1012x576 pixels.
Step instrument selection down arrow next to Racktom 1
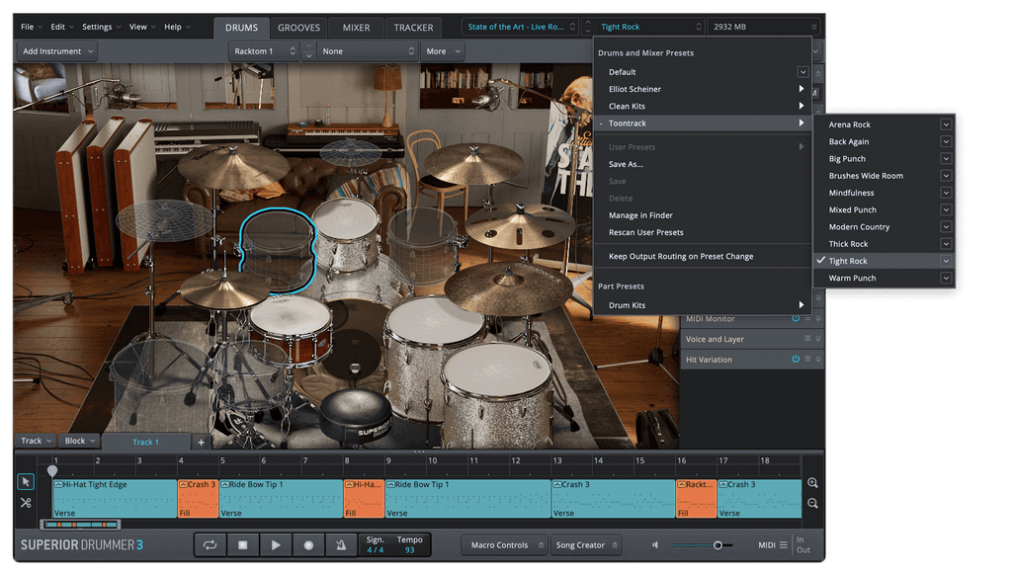click(309, 56)
